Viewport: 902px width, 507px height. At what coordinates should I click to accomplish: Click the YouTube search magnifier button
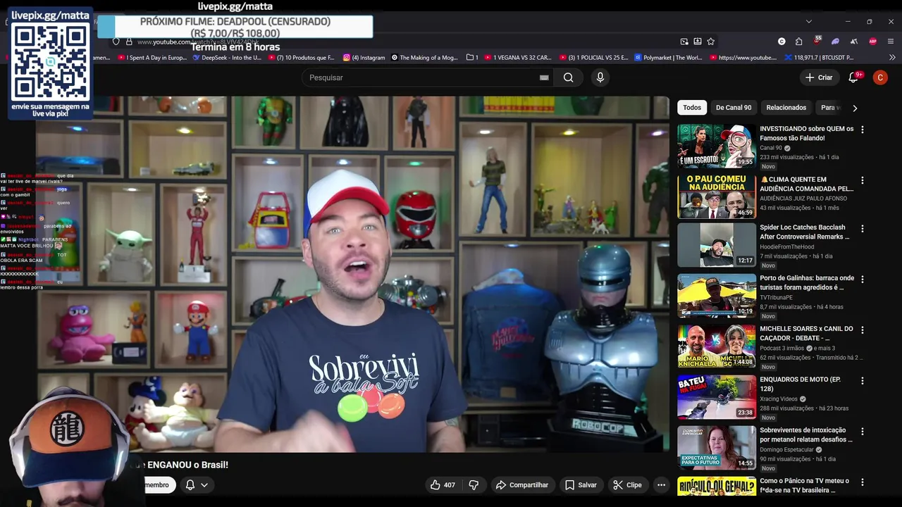coord(568,77)
